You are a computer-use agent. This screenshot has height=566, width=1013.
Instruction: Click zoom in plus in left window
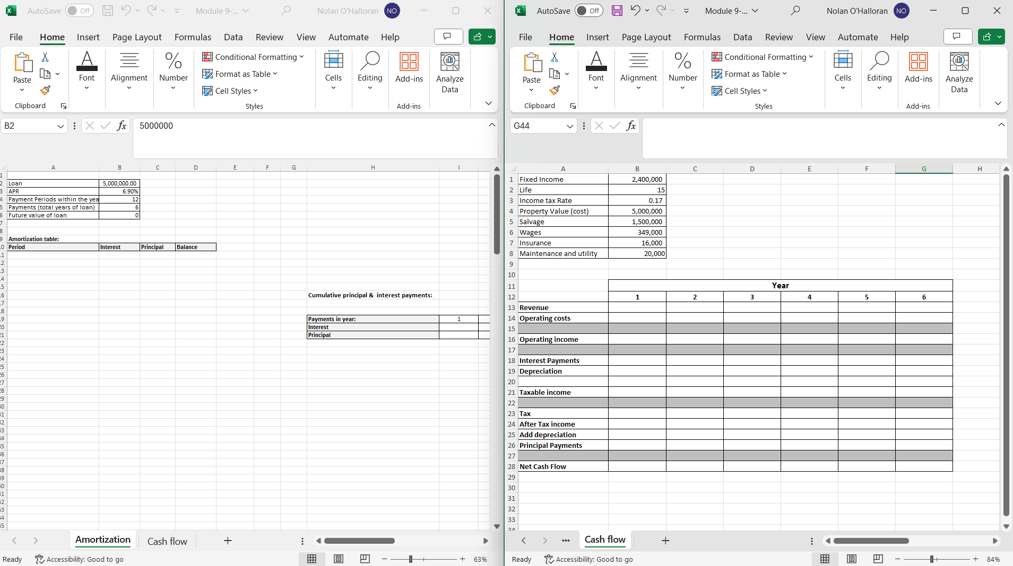[463, 559]
